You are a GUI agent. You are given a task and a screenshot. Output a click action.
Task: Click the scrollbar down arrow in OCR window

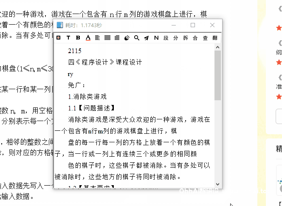click(x=217, y=184)
